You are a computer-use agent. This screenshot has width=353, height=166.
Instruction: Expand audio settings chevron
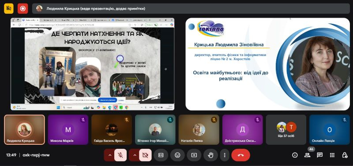pos(109,155)
